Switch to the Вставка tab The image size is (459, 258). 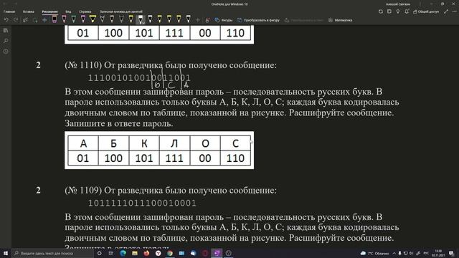29,11
